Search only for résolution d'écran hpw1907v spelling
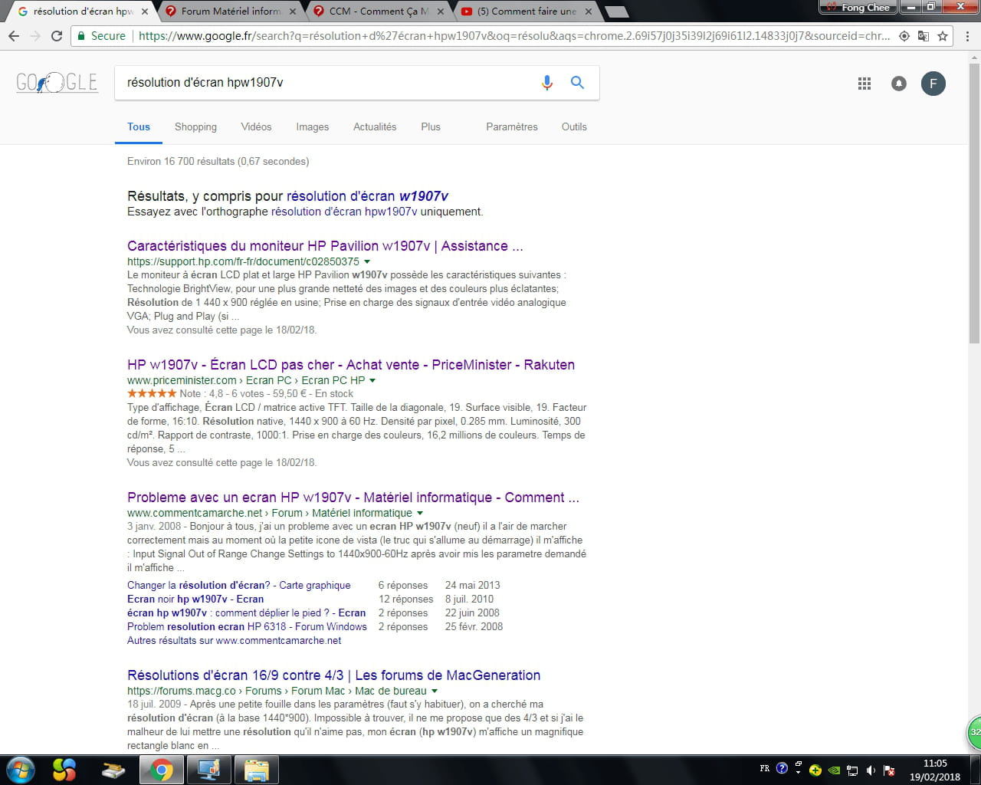Viewport: 981px width, 785px height. (344, 212)
